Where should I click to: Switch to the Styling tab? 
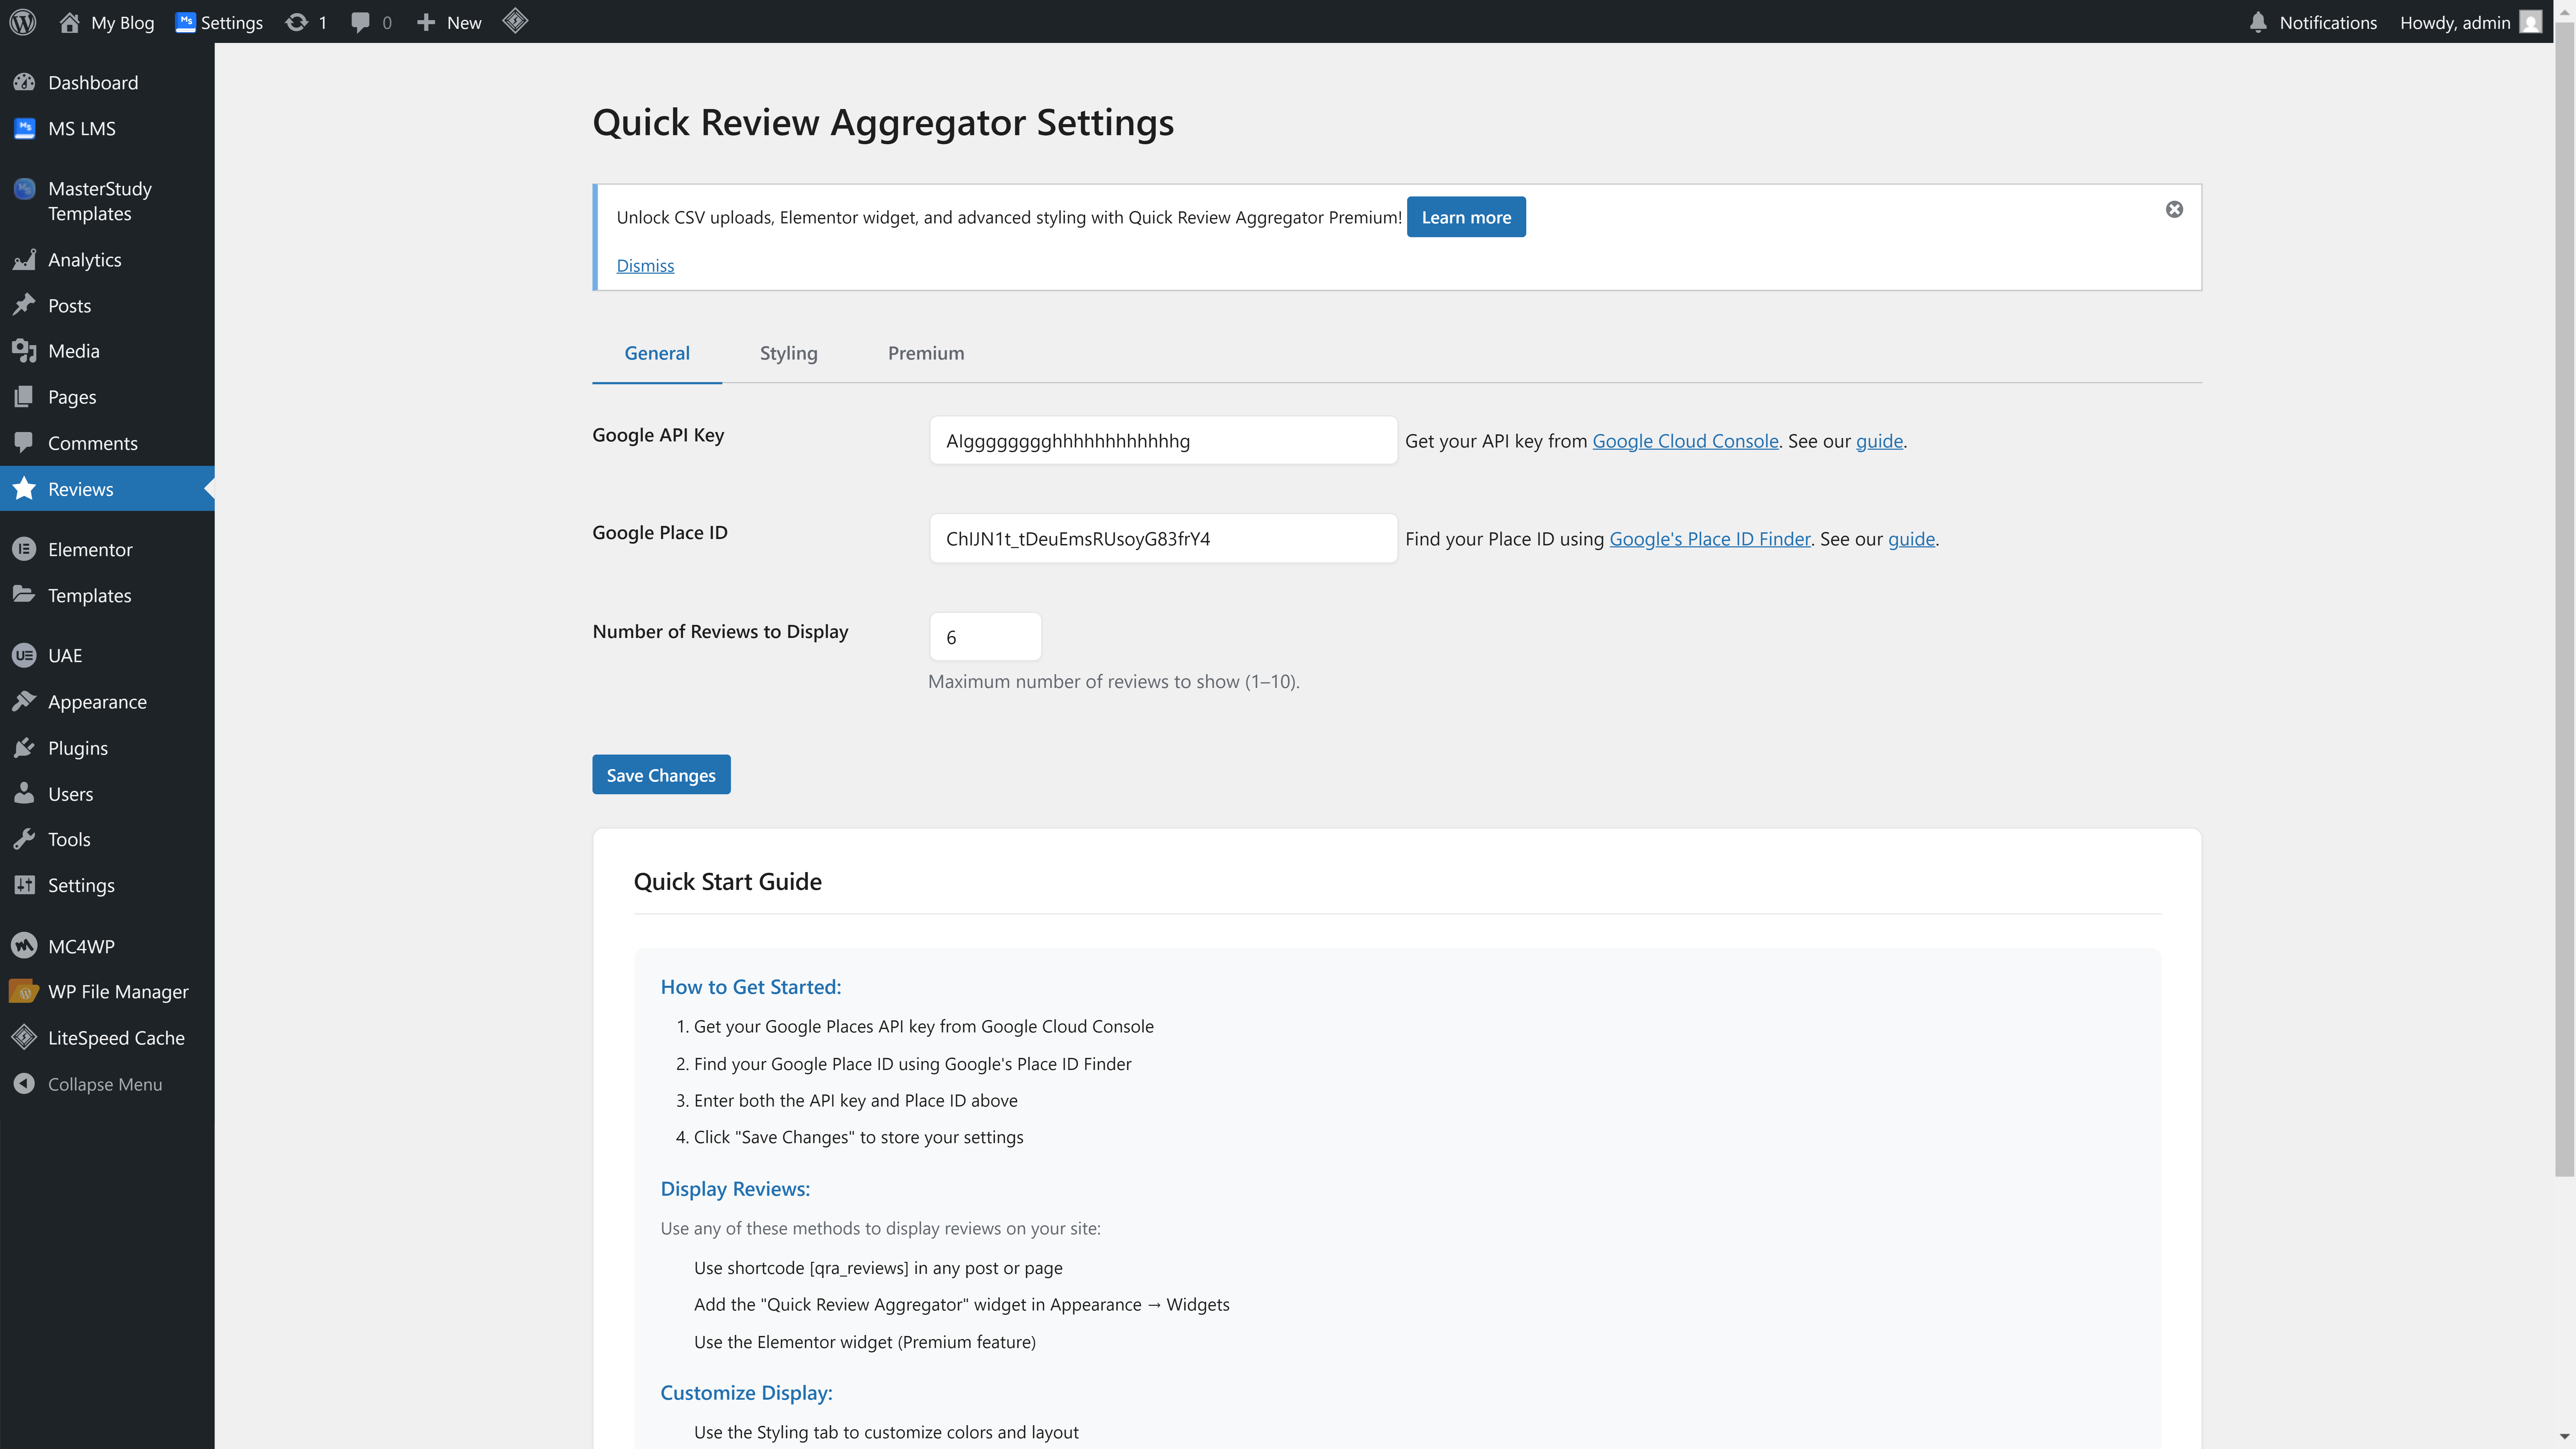pyautogui.click(x=788, y=353)
